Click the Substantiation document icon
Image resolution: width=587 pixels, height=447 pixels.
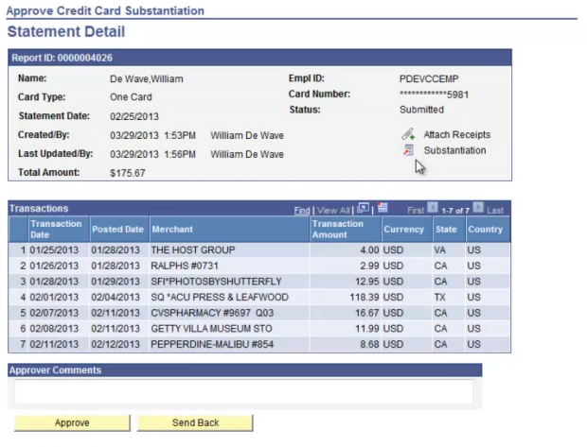click(x=408, y=151)
